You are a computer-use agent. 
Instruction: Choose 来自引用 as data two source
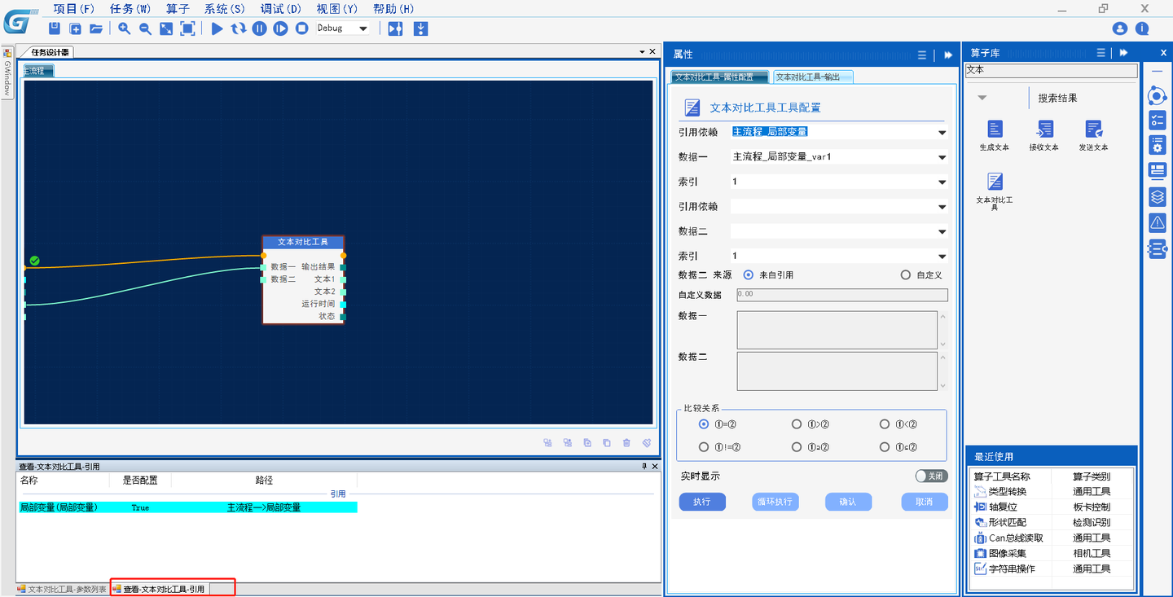point(748,275)
